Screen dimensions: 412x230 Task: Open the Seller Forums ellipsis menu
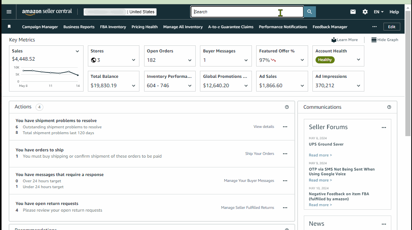[x=384, y=128]
